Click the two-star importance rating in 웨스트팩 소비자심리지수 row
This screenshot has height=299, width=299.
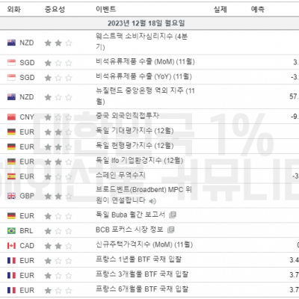58,43
